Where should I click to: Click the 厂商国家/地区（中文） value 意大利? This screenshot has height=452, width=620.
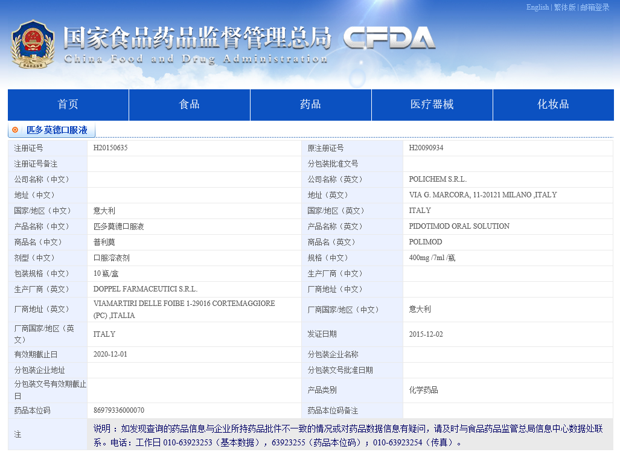pos(420,310)
